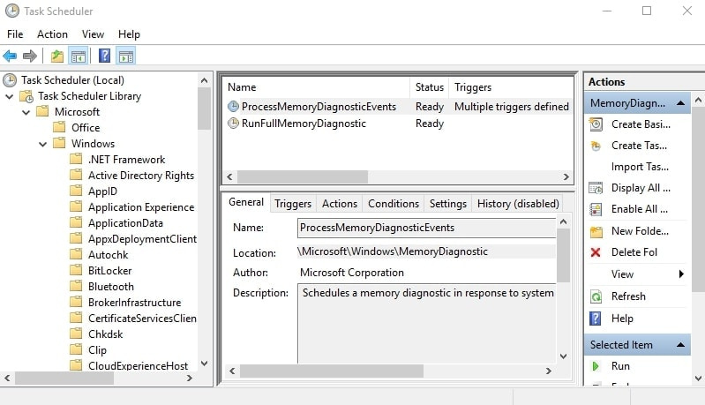This screenshot has width=705, height=405.
Task: Expand the View submenu in Actions pane
Action: tap(681, 274)
